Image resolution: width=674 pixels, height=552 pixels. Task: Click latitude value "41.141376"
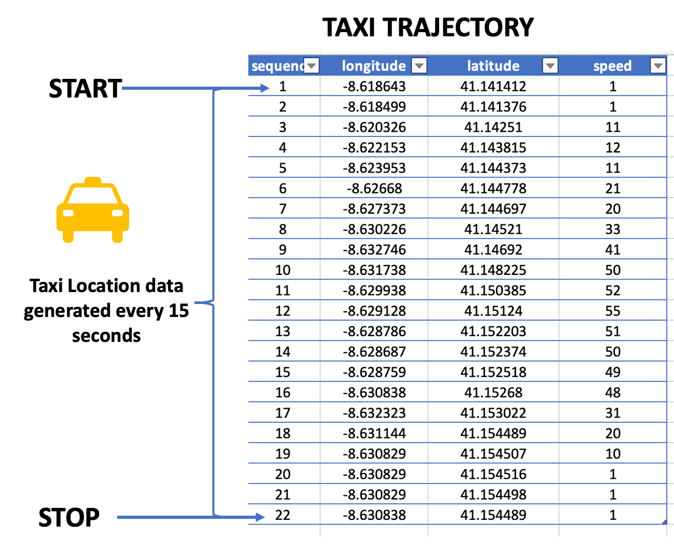pos(493,107)
